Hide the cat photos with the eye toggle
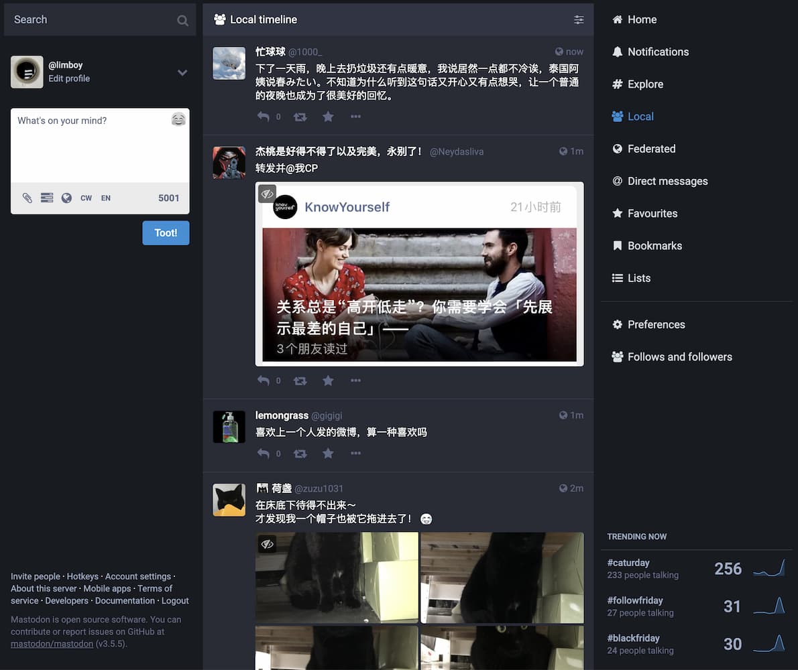This screenshot has height=670, width=798. click(268, 543)
